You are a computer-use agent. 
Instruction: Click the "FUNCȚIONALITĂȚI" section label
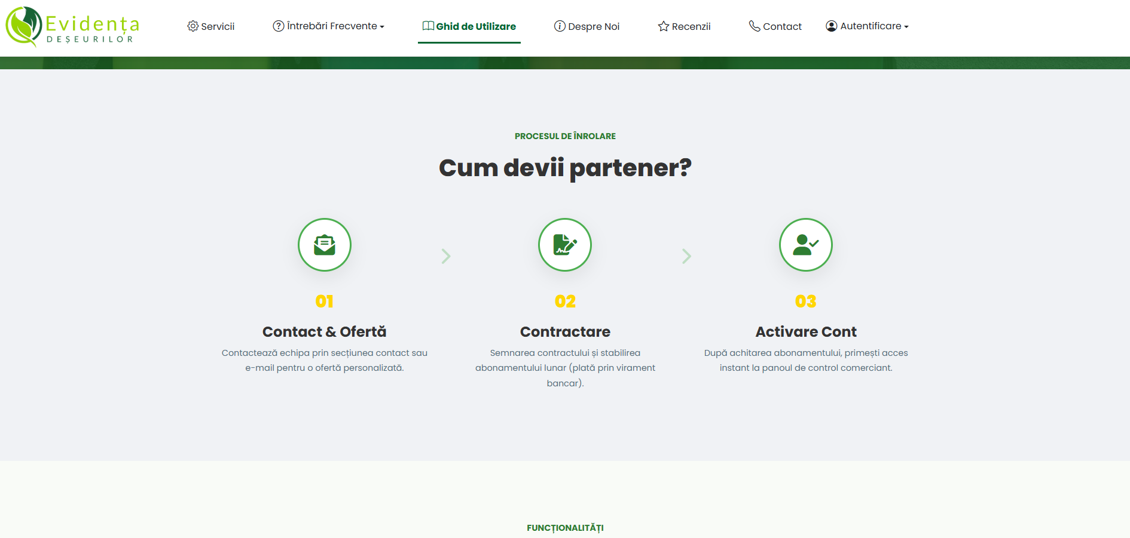pos(565,528)
